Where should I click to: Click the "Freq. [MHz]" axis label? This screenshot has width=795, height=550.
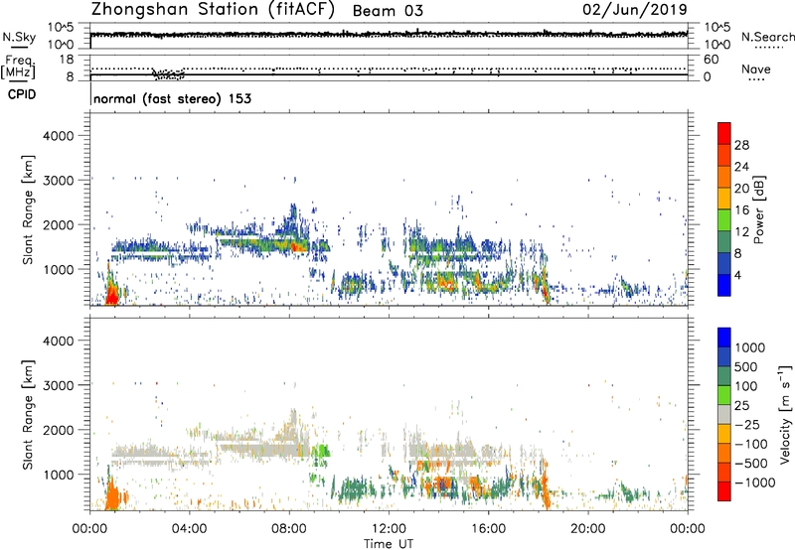(18, 68)
